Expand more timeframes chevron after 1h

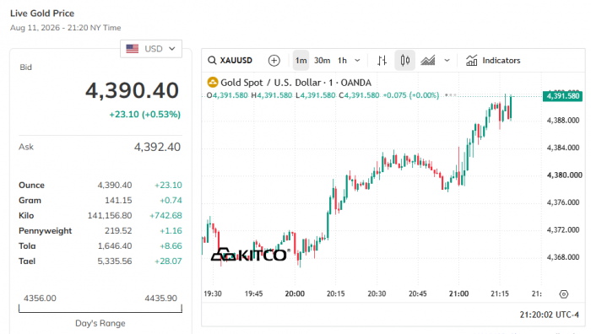(x=357, y=60)
